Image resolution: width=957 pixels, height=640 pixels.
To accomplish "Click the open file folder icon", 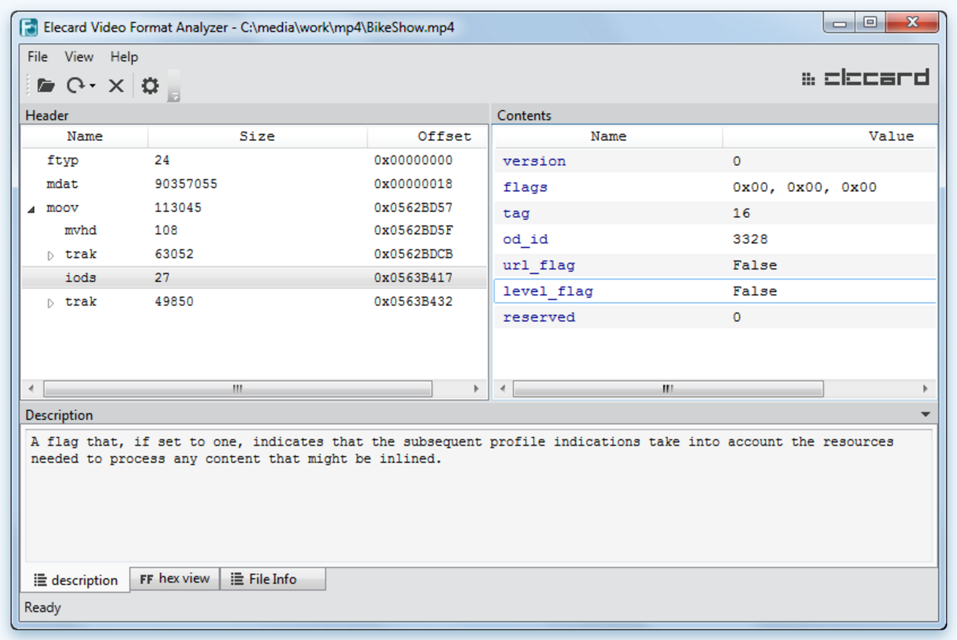I will pos(46,86).
